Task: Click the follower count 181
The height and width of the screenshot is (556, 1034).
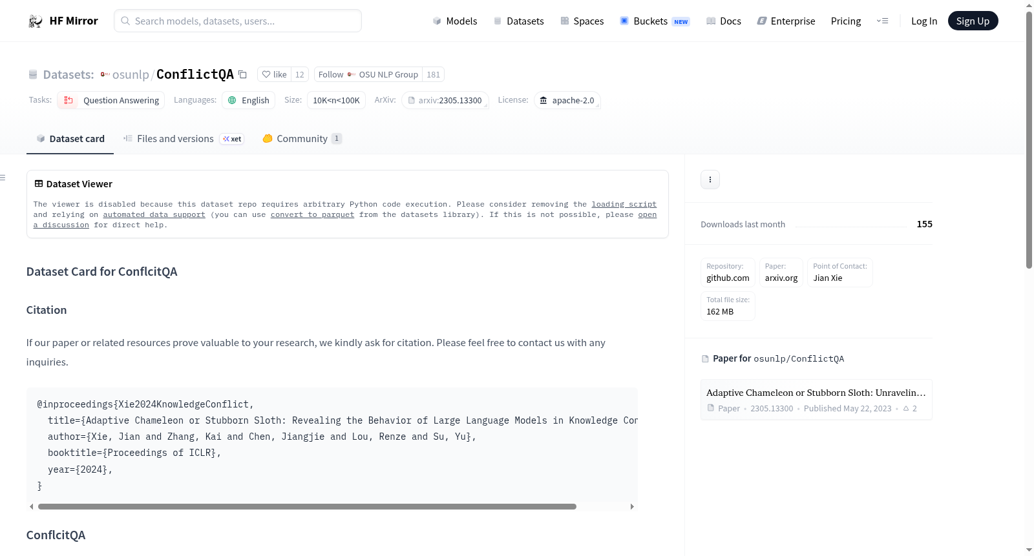Action: pos(433,74)
